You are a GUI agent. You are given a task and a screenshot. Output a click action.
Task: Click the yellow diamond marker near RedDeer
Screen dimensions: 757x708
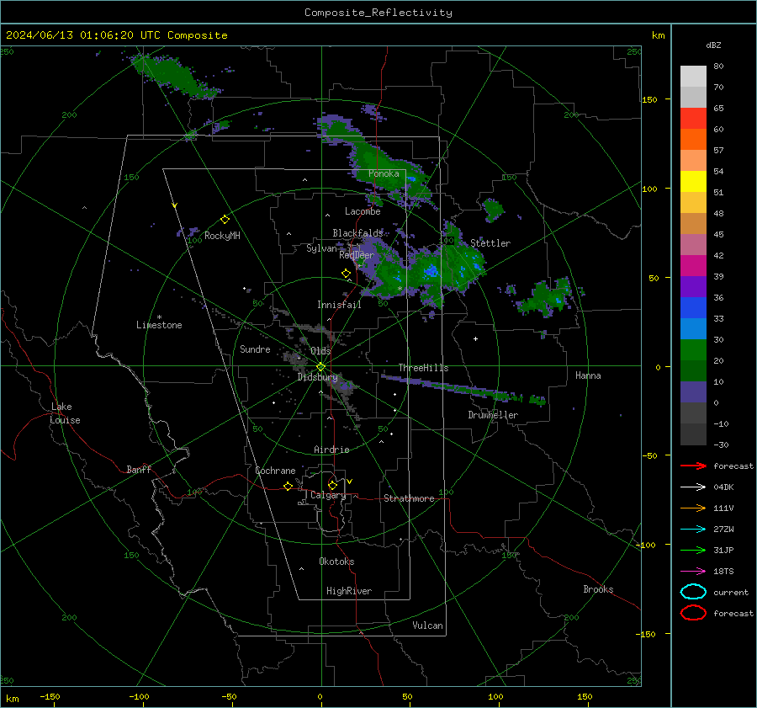[x=346, y=274]
